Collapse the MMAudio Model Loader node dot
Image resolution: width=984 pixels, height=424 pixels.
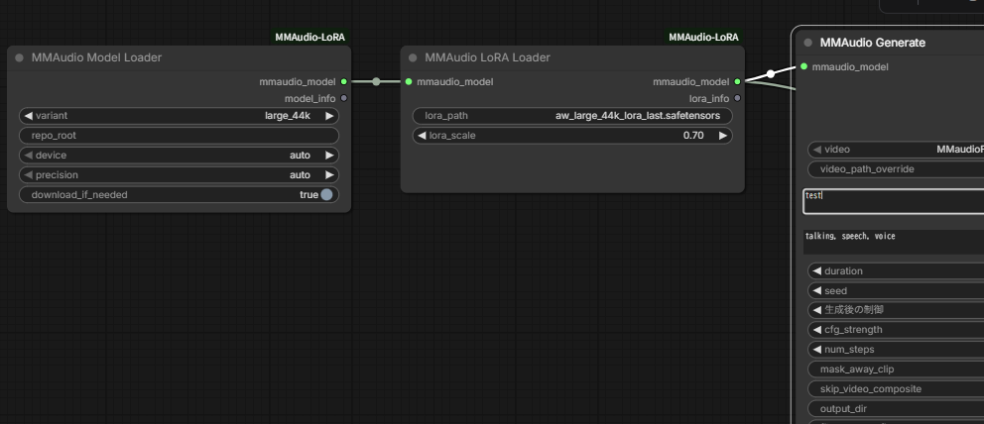click(x=20, y=57)
